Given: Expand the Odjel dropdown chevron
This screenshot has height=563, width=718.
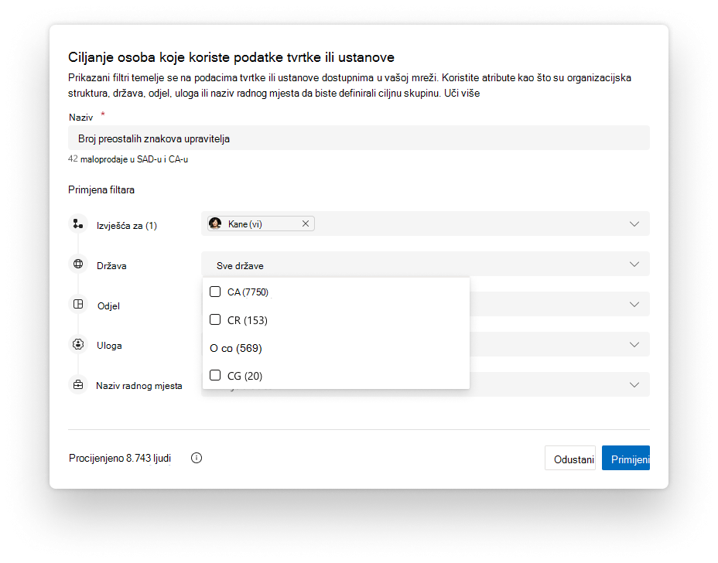Looking at the screenshot, I should (634, 305).
